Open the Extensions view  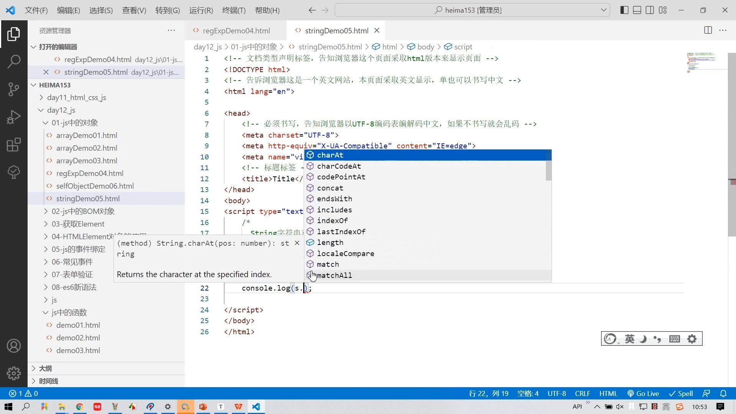click(x=14, y=145)
